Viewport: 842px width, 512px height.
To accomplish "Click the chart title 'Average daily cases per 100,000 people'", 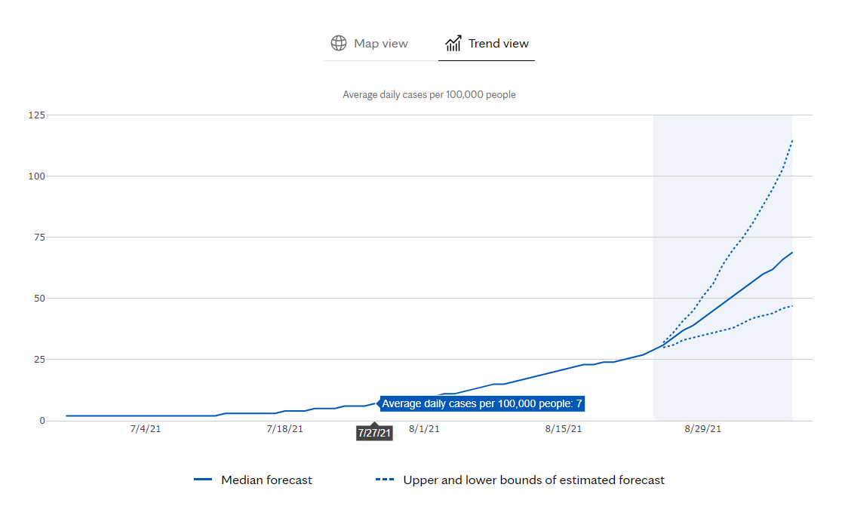I will click(429, 95).
